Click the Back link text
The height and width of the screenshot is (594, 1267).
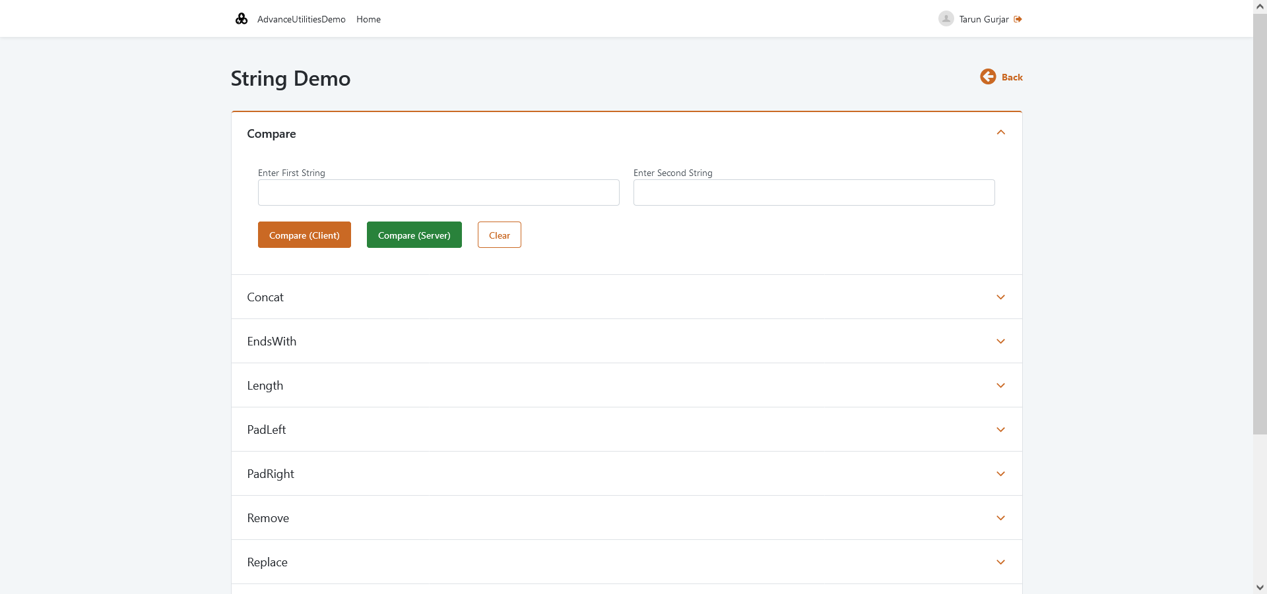pos(1012,77)
